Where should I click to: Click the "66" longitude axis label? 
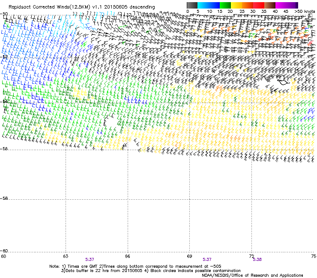[x=128, y=256]
